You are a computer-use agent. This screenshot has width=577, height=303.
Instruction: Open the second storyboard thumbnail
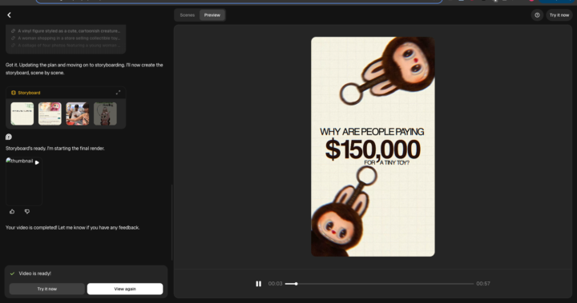click(x=50, y=114)
